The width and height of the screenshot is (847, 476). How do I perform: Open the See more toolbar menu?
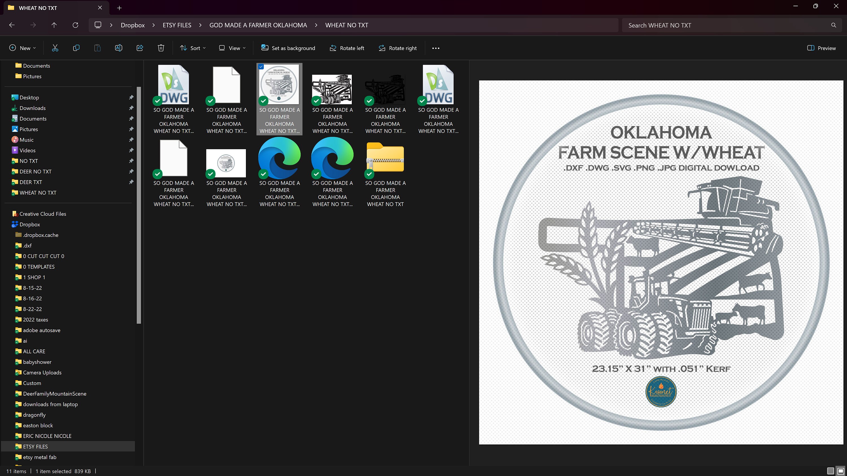(436, 48)
